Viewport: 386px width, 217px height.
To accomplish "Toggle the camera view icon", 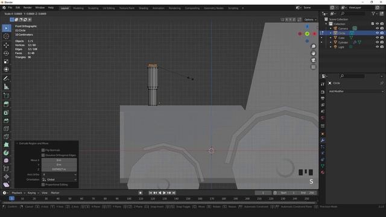I will pyautogui.click(x=314, y=60).
